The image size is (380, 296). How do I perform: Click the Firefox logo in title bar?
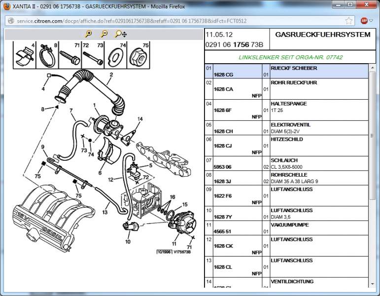[x=6, y=6]
